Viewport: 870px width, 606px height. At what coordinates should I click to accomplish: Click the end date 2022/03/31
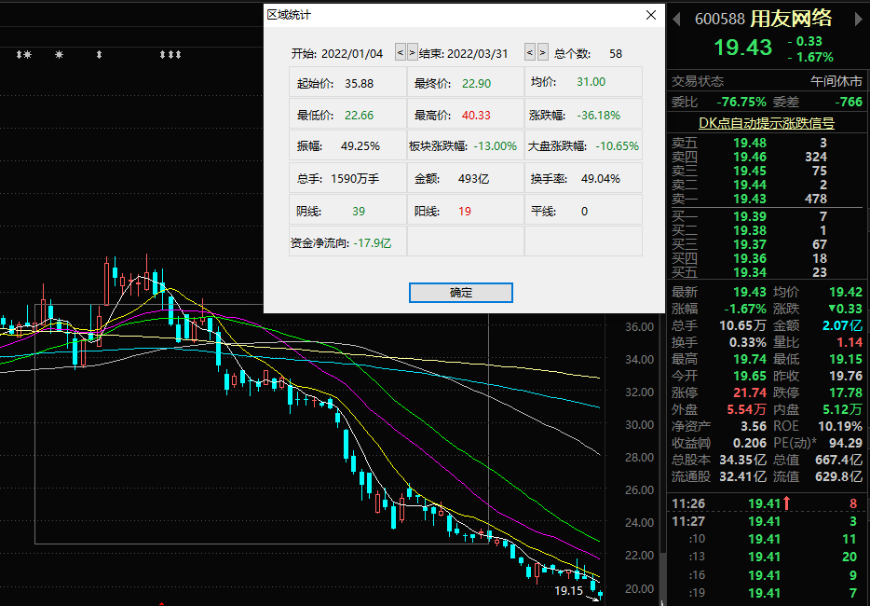(x=478, y=54)
